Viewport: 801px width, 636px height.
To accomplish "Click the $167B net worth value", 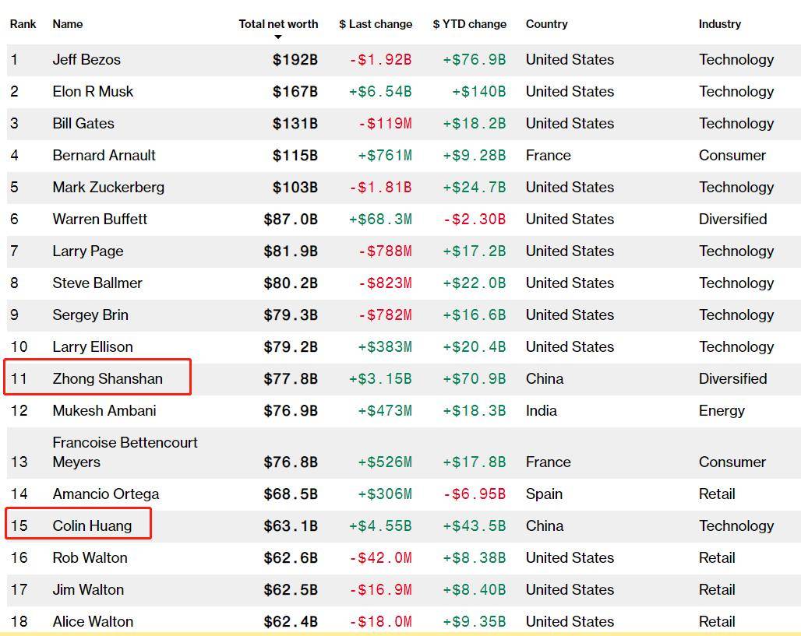I will click(295, 91).
